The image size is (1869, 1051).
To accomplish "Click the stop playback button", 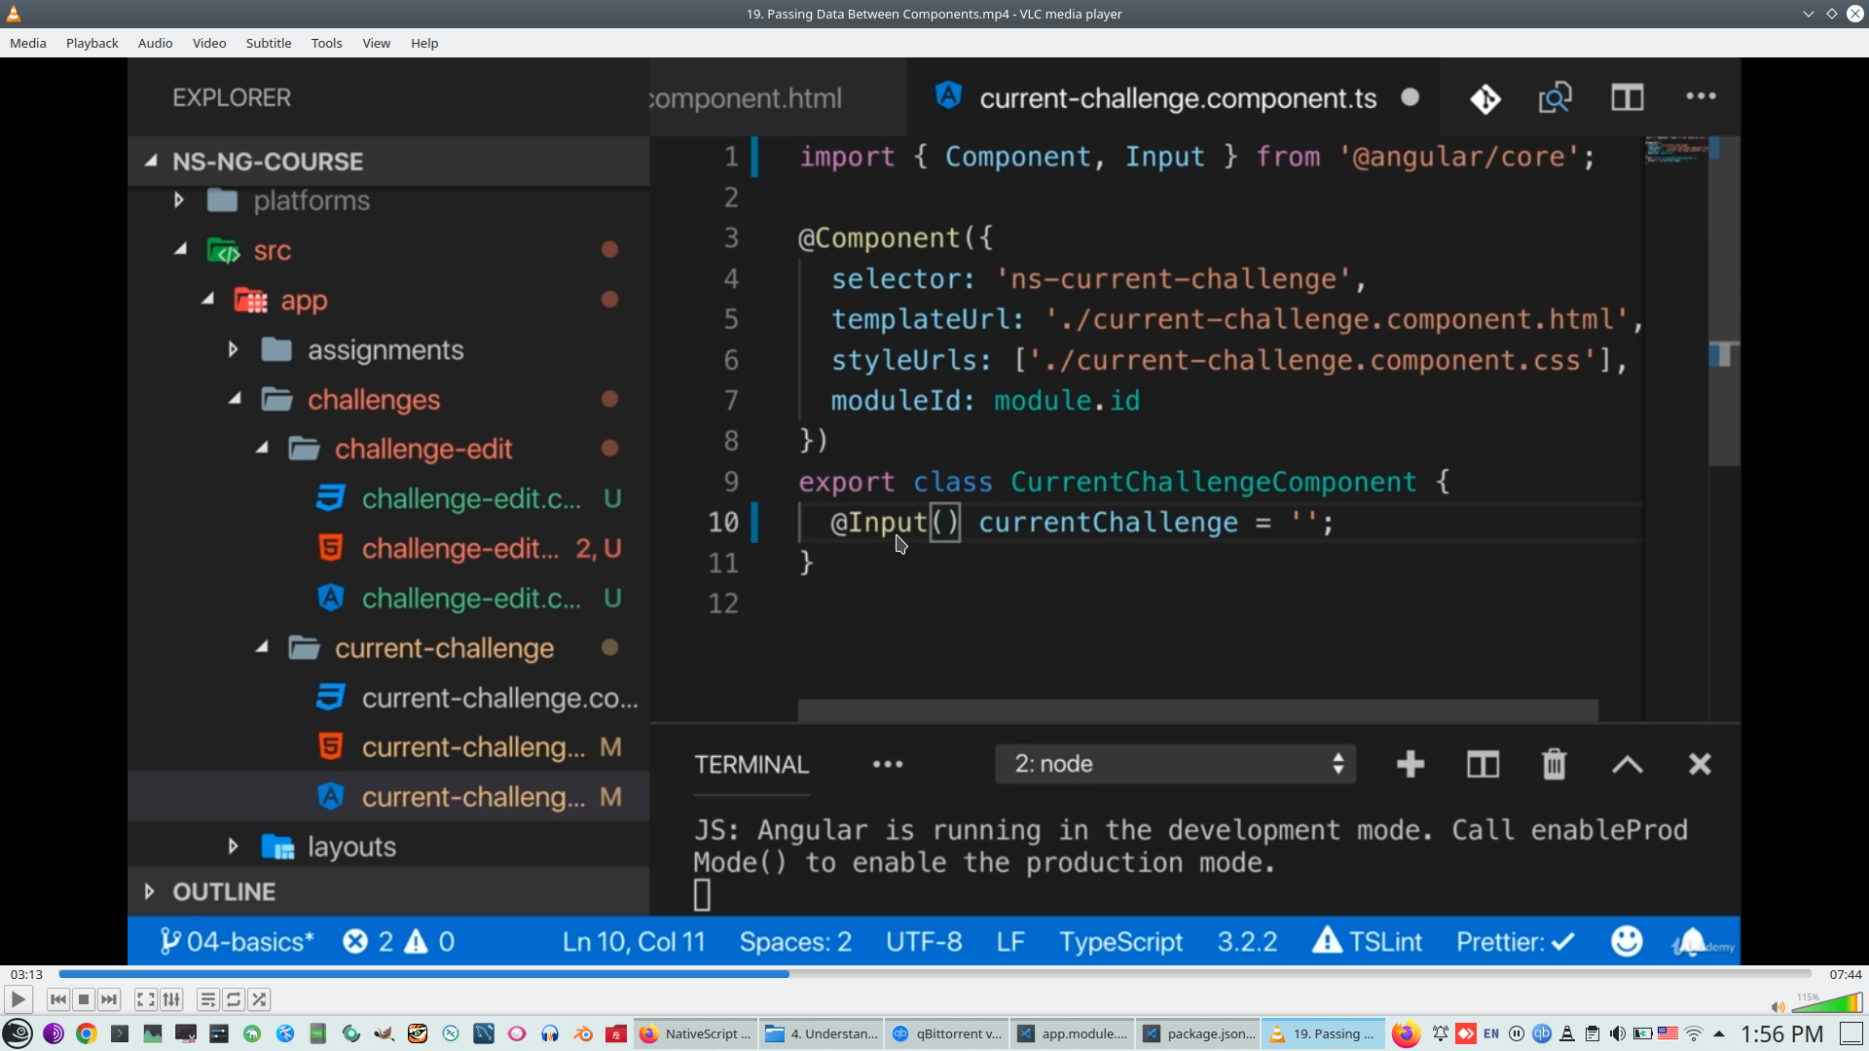I will pyautogui.click(x=84, y=999).
